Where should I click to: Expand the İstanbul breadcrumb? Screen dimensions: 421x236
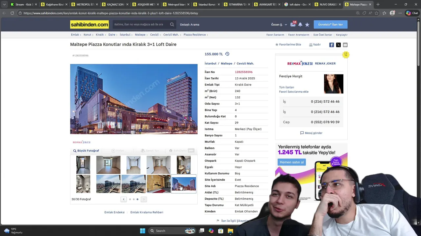pos(126,35)
